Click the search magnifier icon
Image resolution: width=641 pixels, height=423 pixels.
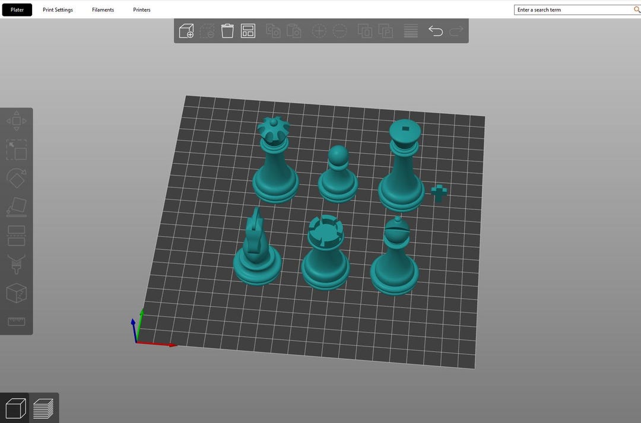coord(635,9)
